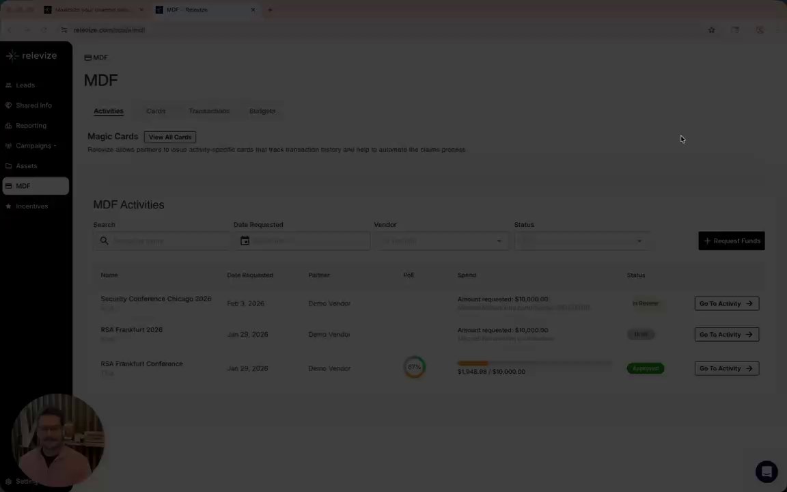This screenshot has height=492, width=787.
Task: Click the magnifier icon in the Search field
Action: (104, 241)
